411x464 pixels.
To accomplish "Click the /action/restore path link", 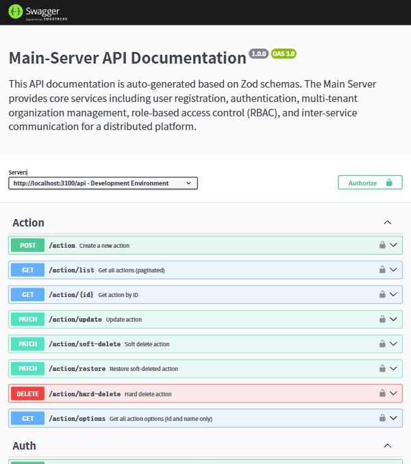I will click(x=77, y=369).
